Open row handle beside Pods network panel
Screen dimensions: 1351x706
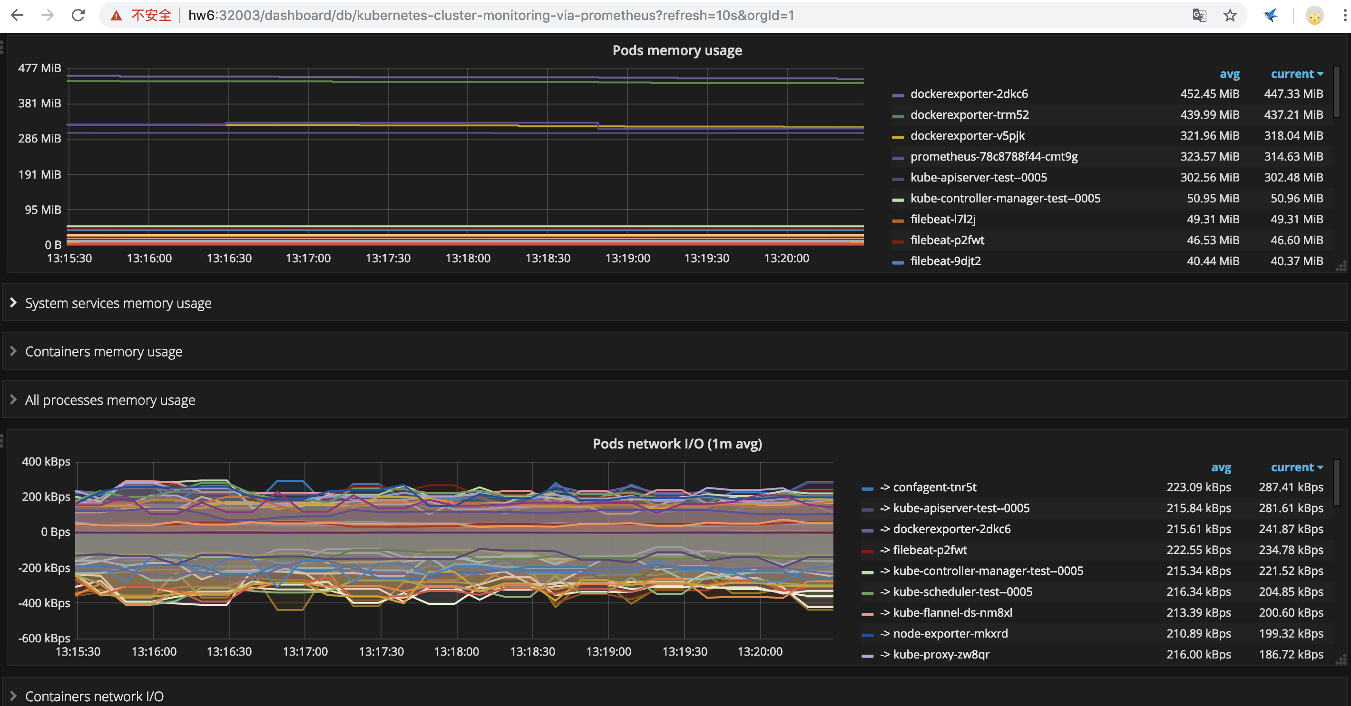[x=2, y=440]
